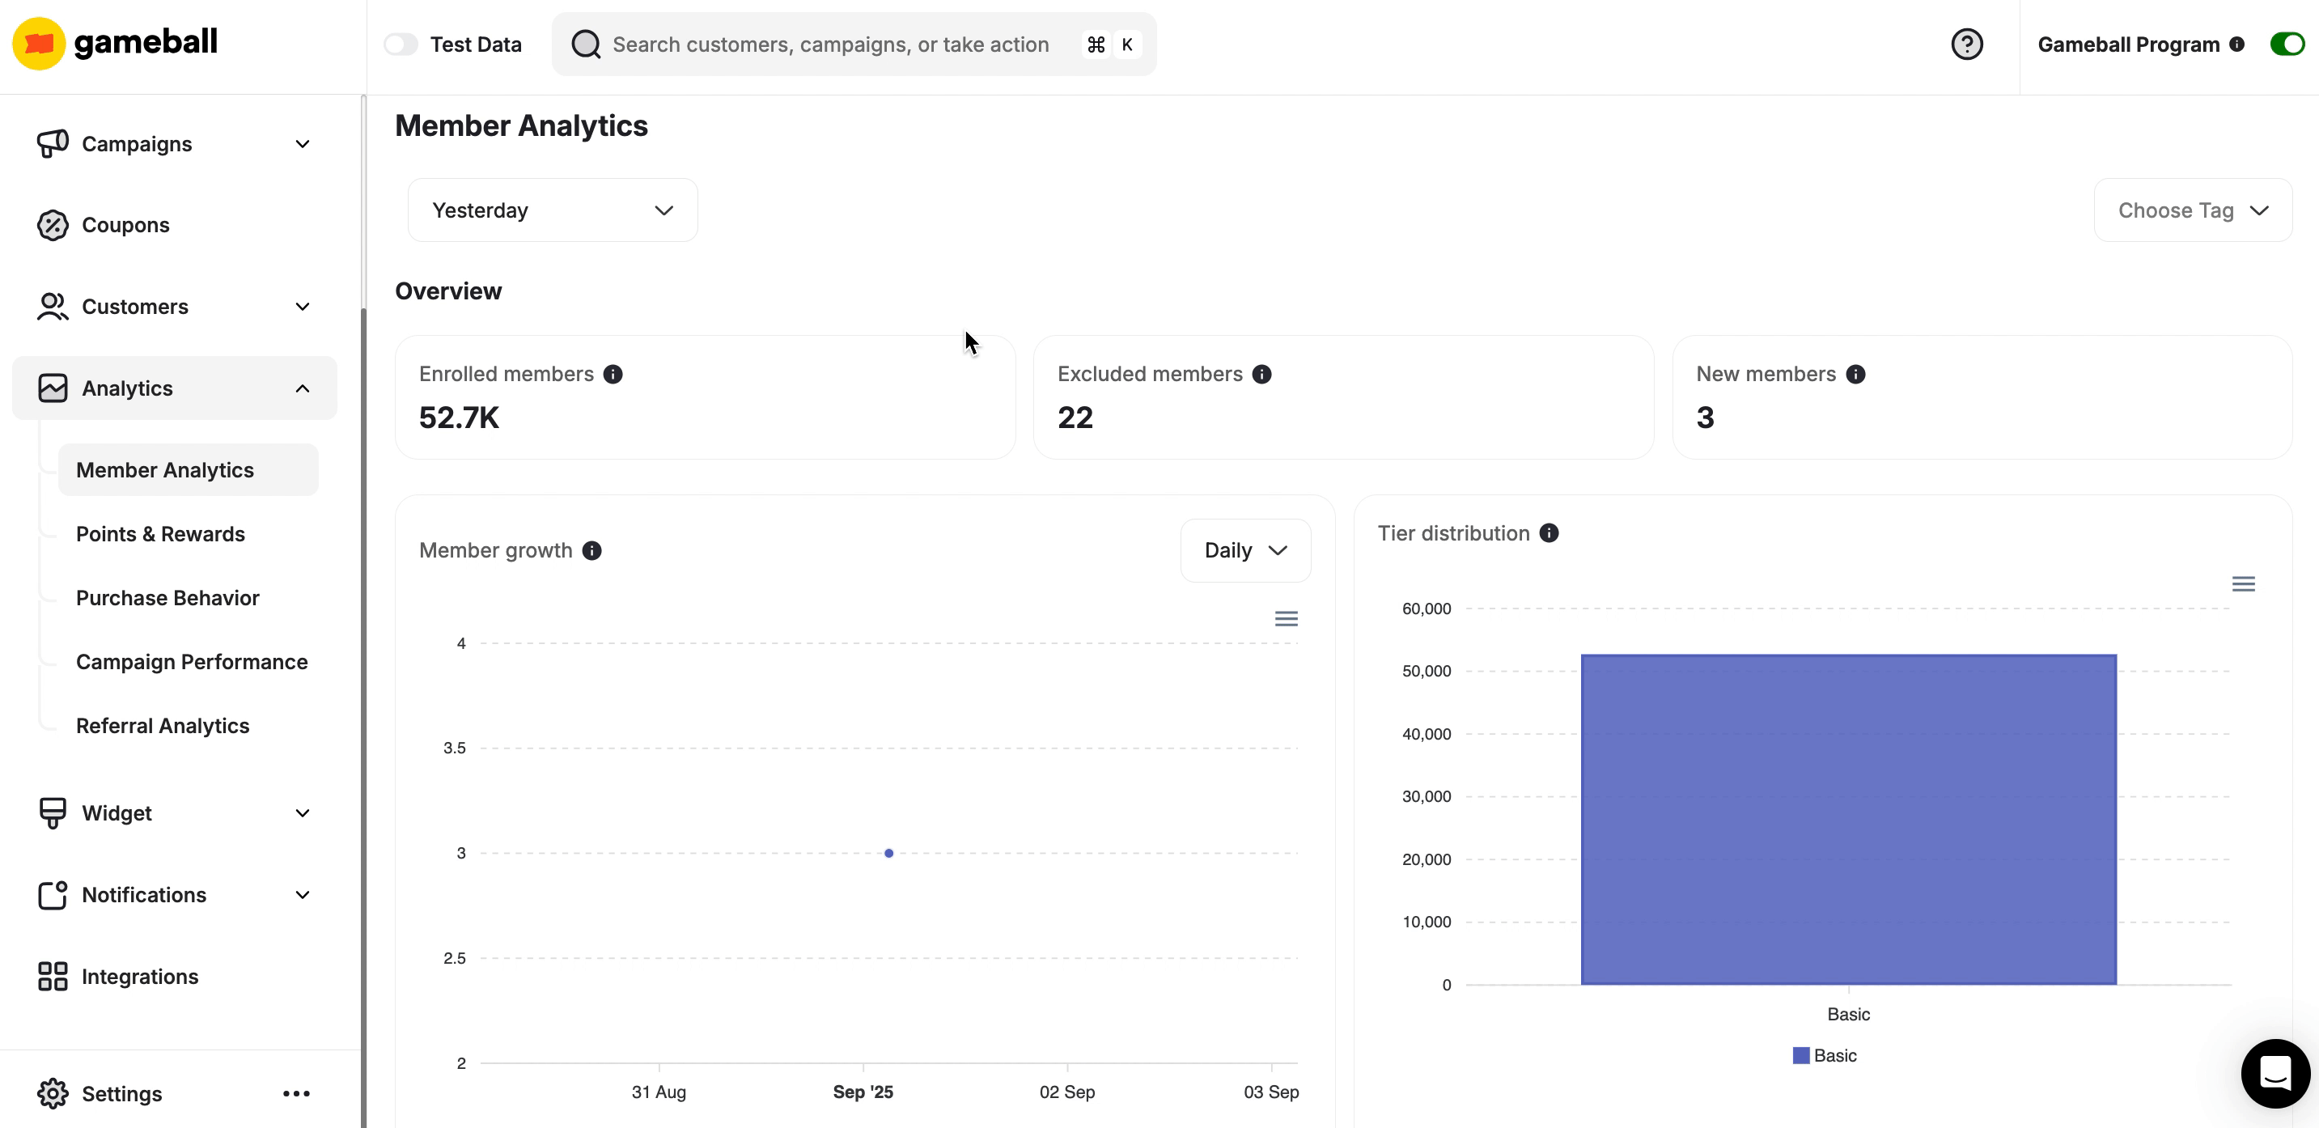Screen dimensions: 2319x1128
Task: Open Member Analytics in the sidebar
Action: tap(165, 469)
